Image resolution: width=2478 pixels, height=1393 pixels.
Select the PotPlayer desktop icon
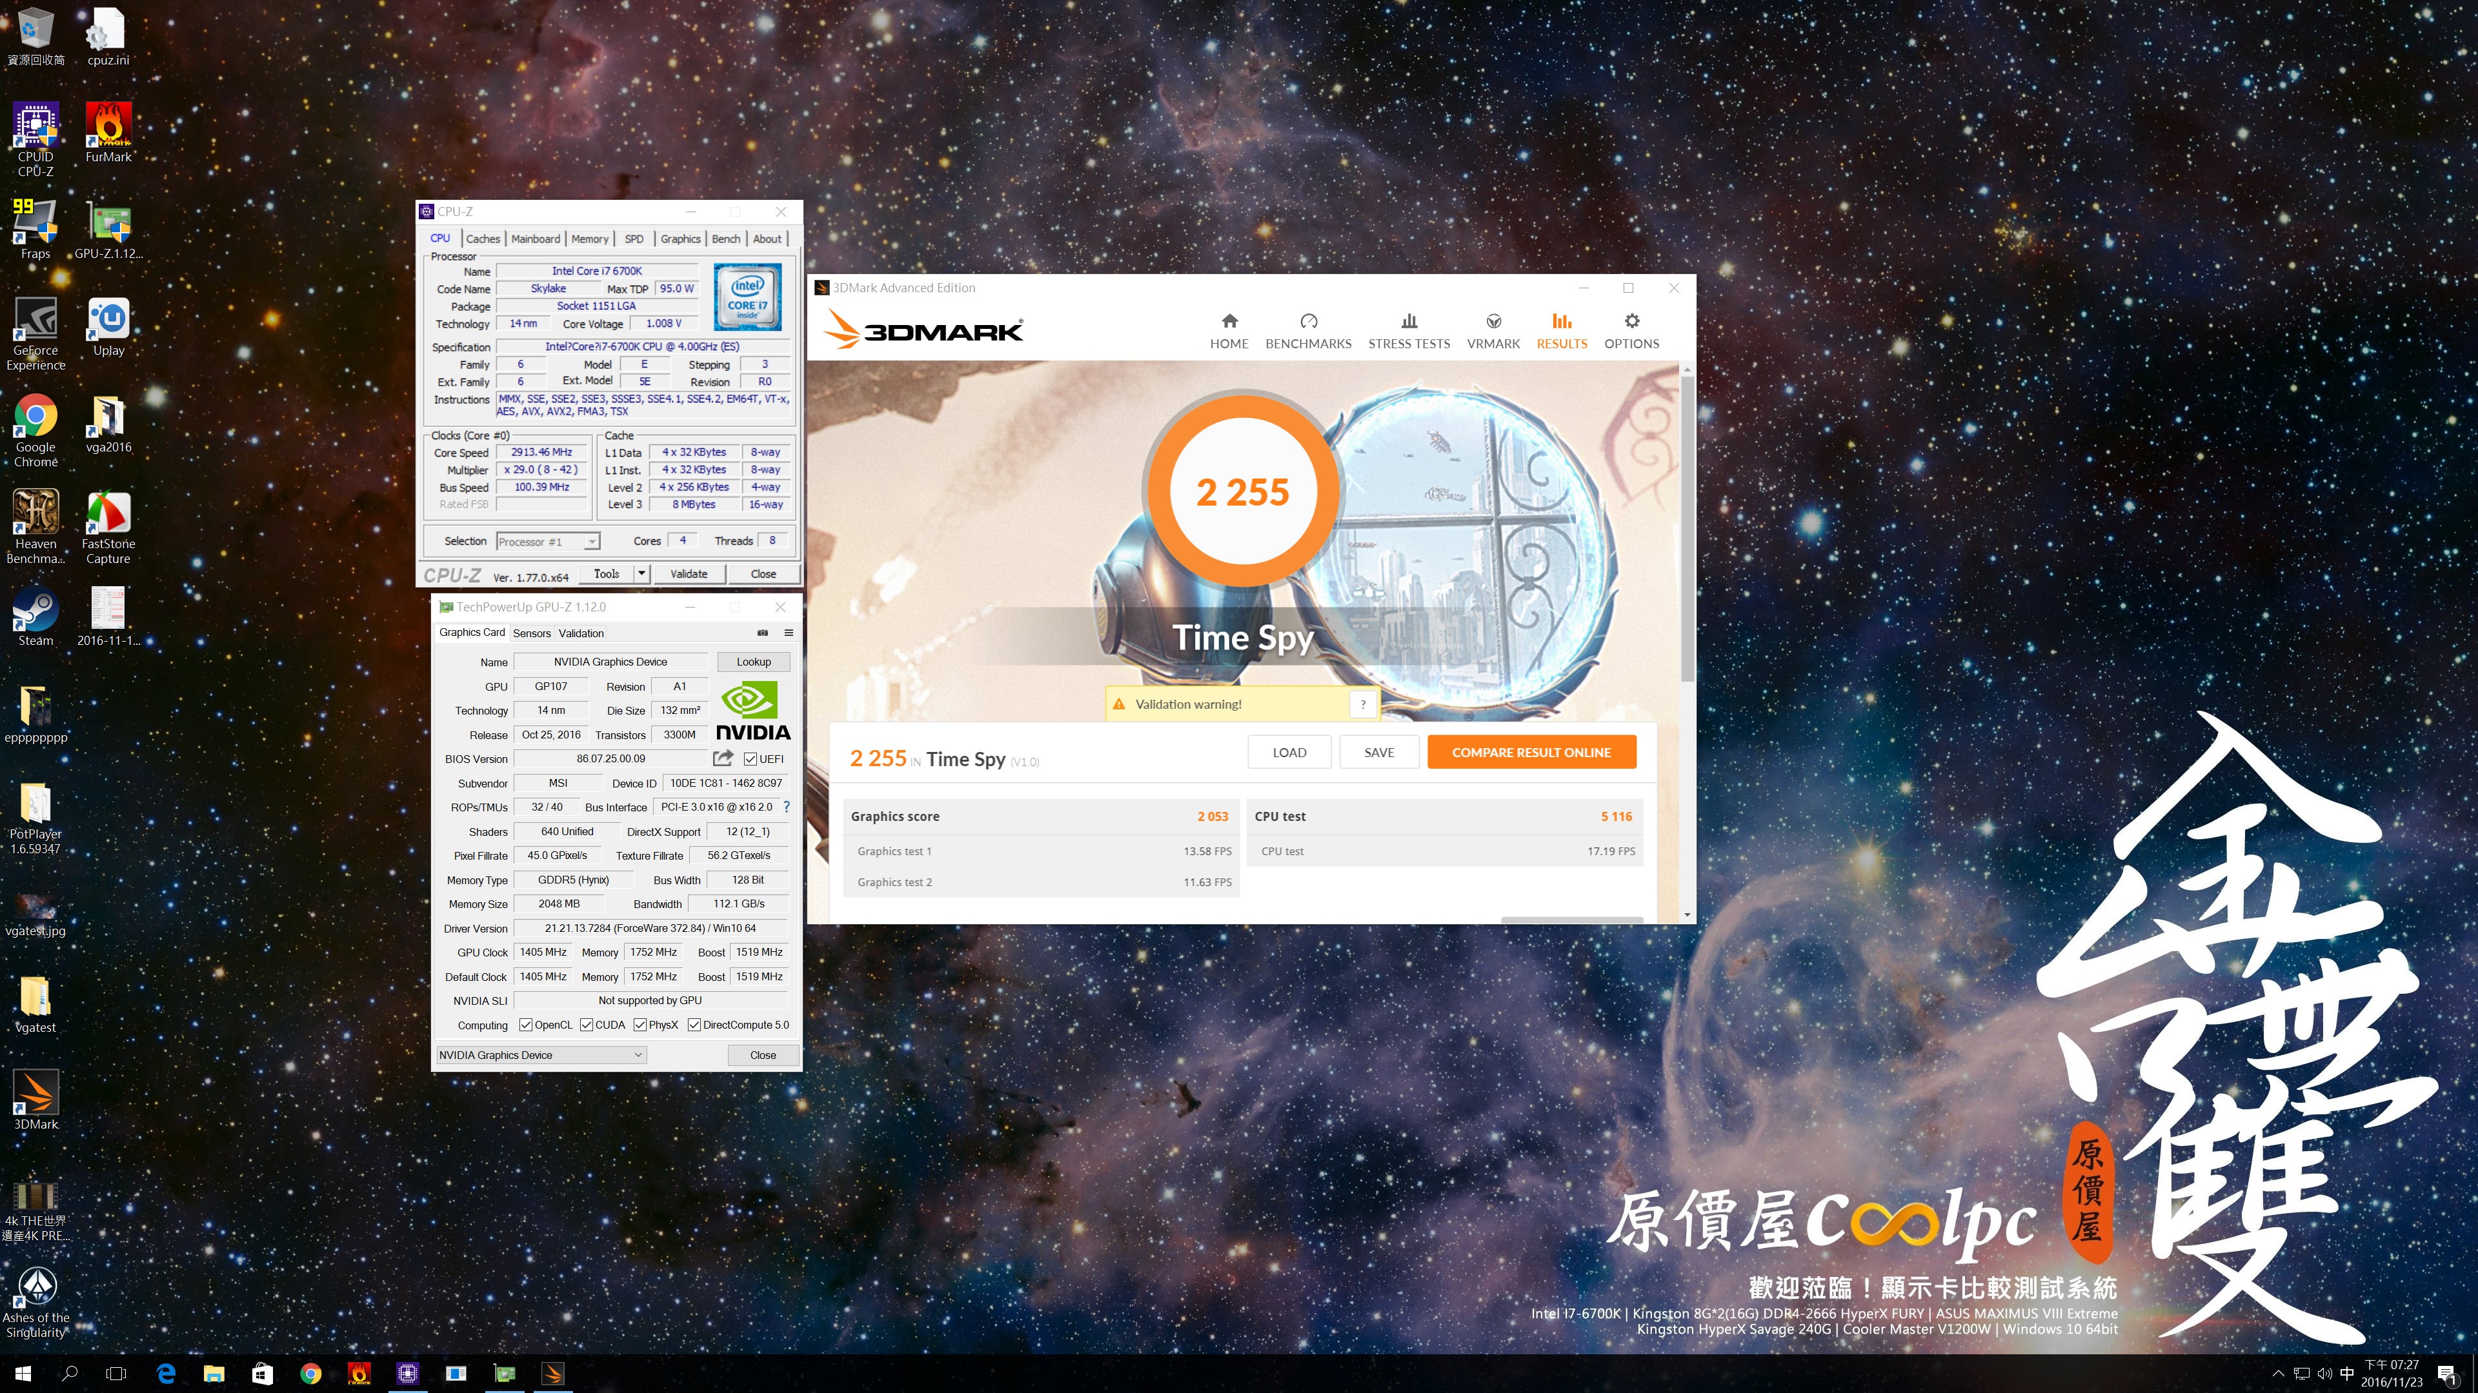pyautogui.click(x=35, y=817)
